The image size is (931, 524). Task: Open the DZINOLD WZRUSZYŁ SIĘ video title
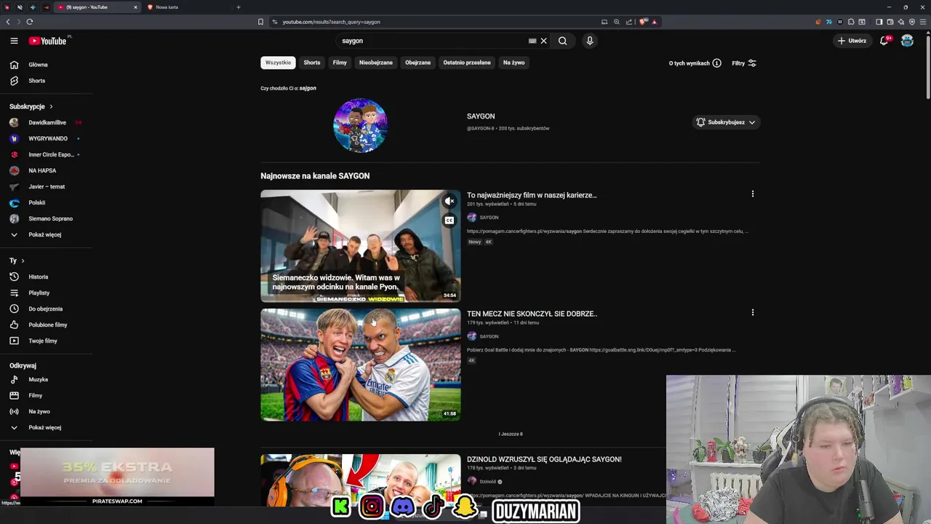[x=544, y=459]
